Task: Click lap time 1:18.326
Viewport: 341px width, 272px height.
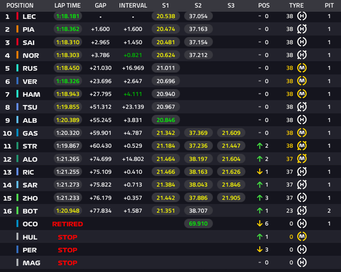Action: pyautogui.click(x=68, y=81)
